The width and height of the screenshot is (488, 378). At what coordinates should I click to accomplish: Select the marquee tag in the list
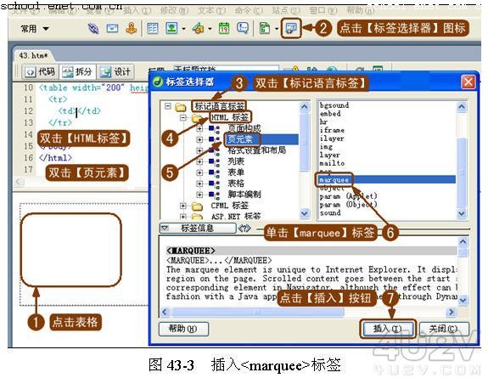pos(334,180)
